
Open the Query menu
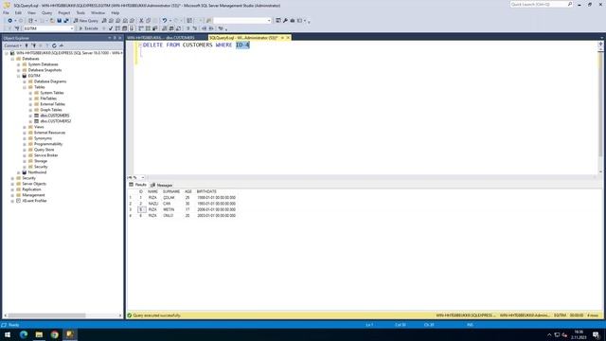coord(46,12)
